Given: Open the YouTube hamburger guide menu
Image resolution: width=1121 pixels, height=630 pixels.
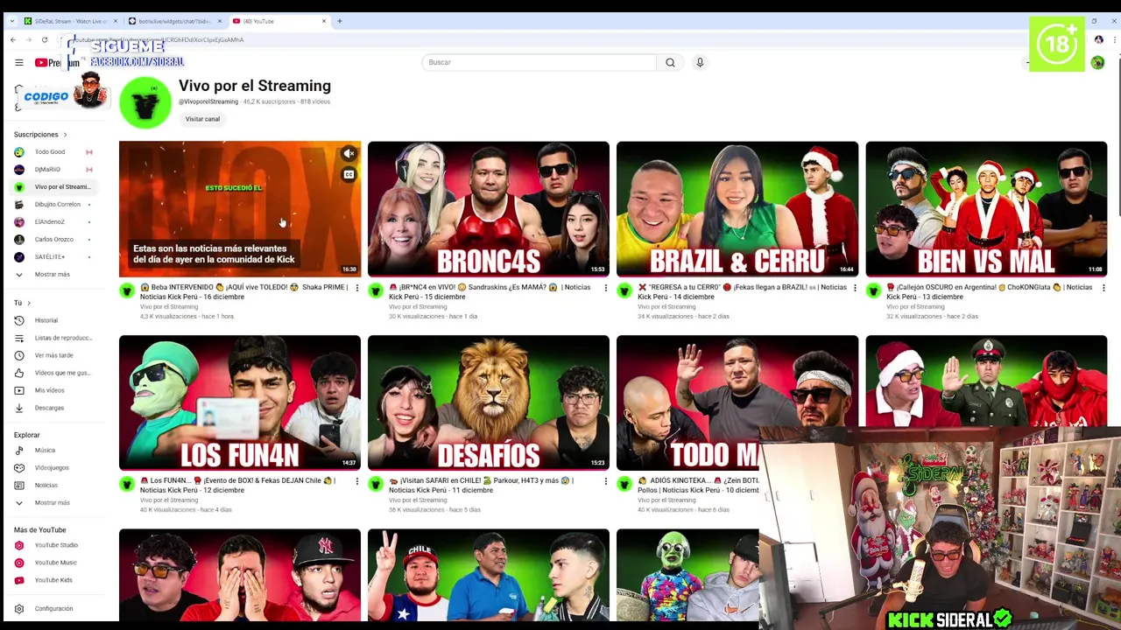Looking at the screenshot, I should (x=18, y=62).
